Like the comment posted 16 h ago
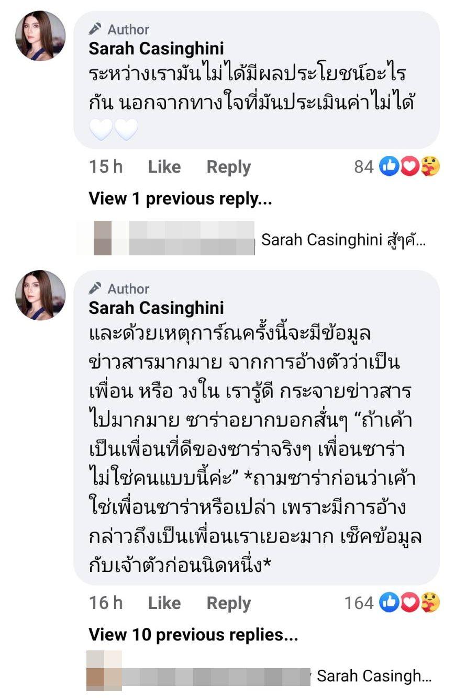The width and height of the screenshot is (455, 698). click(164, 603)
